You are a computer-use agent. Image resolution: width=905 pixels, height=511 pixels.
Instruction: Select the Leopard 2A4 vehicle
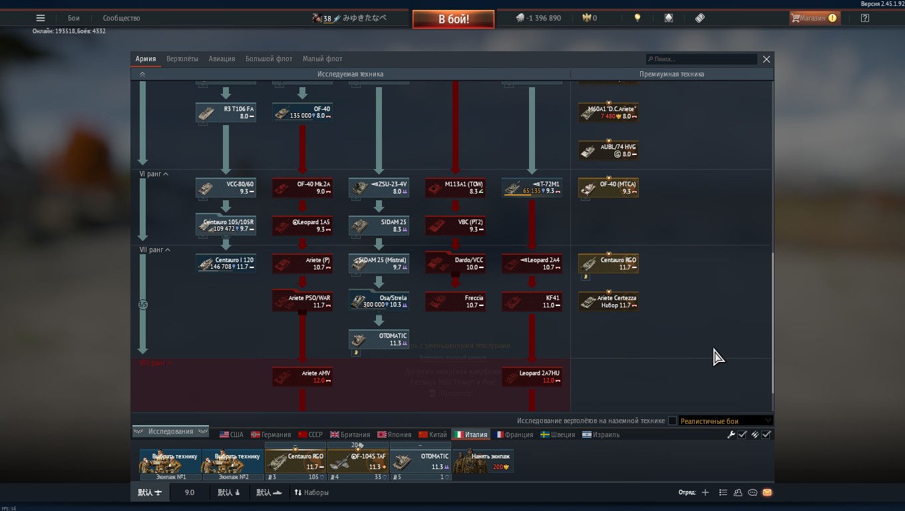(x=532, y=263)
